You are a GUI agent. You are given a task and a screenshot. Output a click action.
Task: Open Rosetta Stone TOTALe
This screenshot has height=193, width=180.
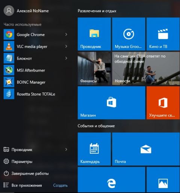36,94
